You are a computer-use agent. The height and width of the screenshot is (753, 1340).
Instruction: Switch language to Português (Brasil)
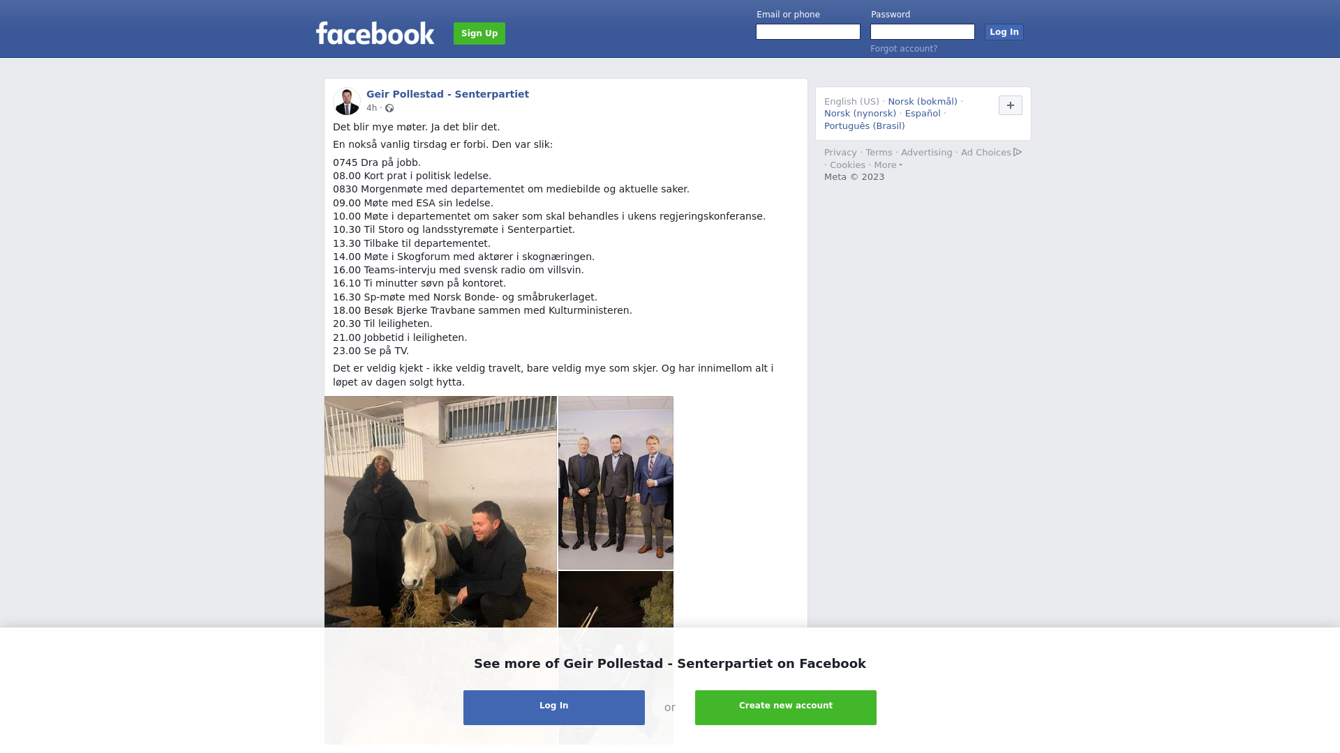pyautogui.click(x=864, y=126)
